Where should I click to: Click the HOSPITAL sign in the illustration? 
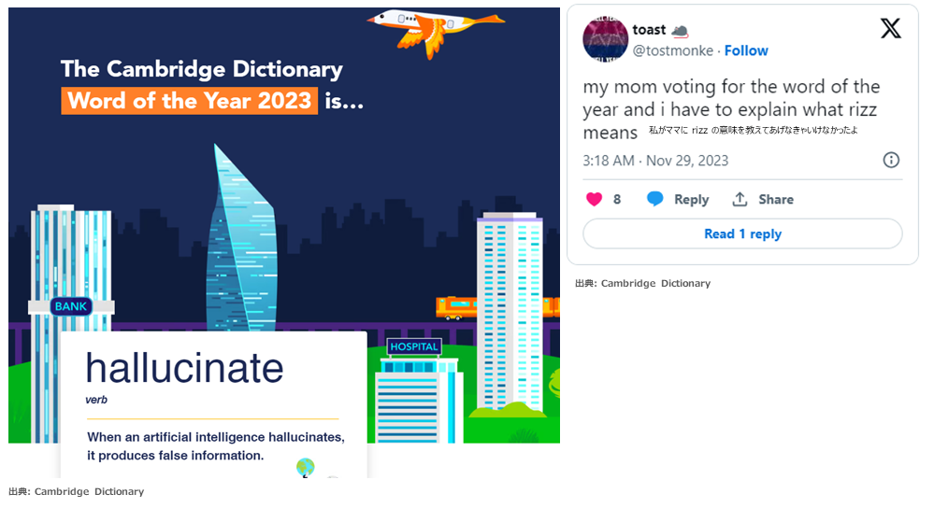pos(414,346)
